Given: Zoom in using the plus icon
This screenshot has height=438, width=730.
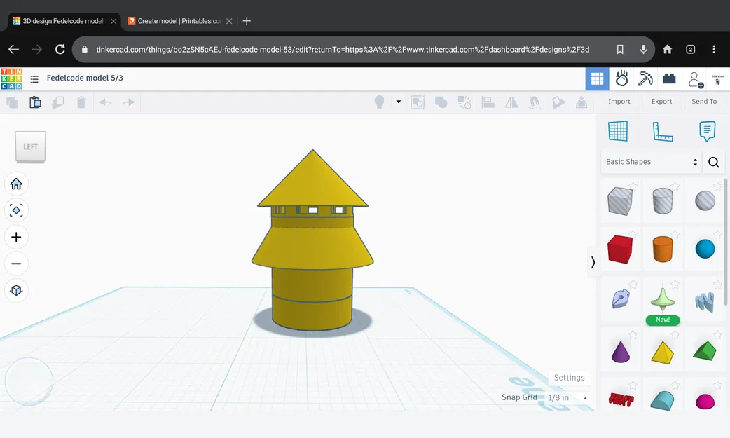Looking at the screenshot, I should [16, 237].
